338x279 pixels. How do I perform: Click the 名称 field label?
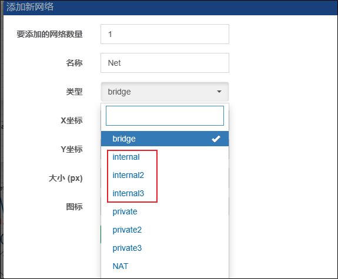pos(74,63)
